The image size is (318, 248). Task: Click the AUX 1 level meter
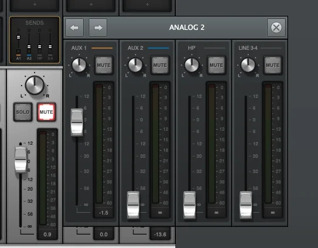tap(99, 144)
